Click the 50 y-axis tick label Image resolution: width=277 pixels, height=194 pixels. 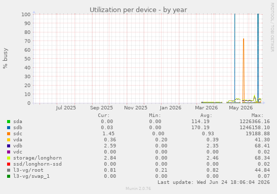click(27, 59)
